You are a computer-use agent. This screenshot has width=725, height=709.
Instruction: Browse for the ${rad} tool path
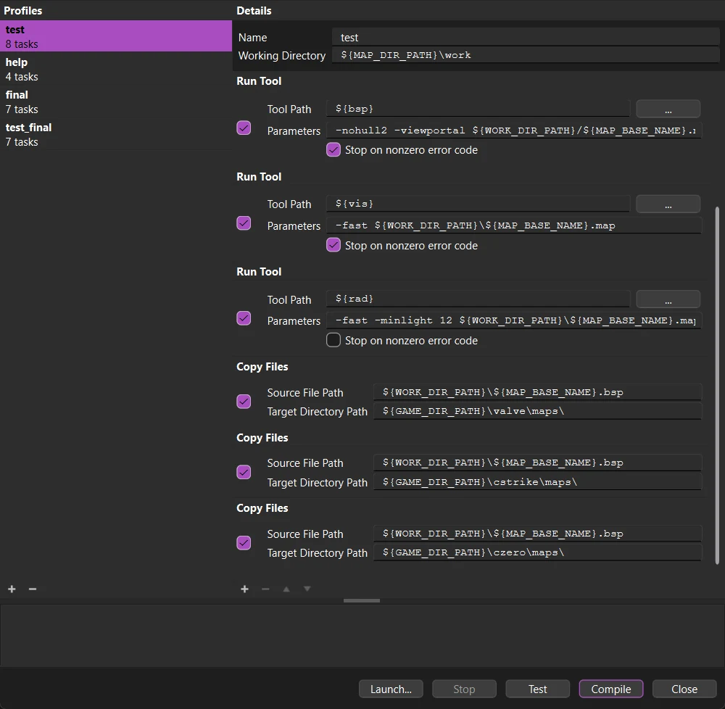[668, 299]
